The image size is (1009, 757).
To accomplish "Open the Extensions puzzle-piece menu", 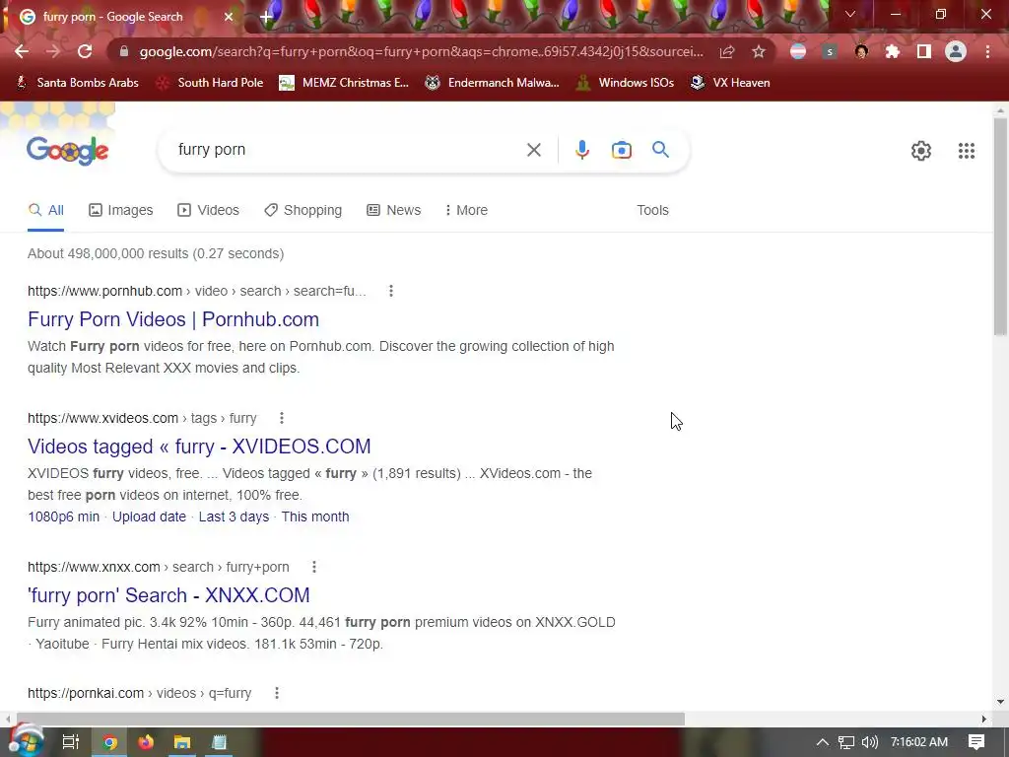I will pos(893,51).
